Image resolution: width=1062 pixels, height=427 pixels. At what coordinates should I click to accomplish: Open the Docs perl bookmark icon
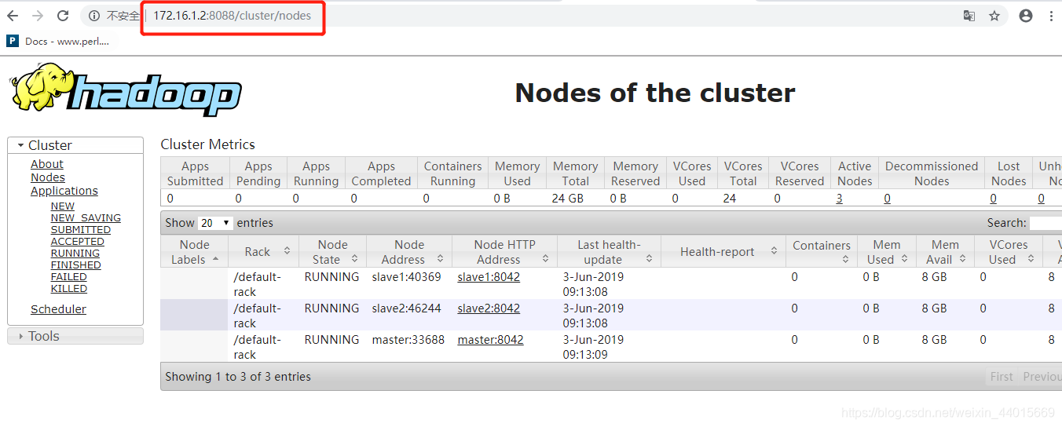click(13, 41)
